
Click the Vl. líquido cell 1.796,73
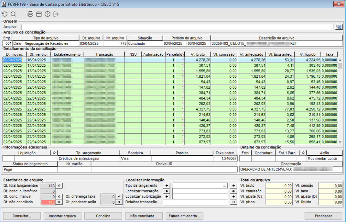308,76
